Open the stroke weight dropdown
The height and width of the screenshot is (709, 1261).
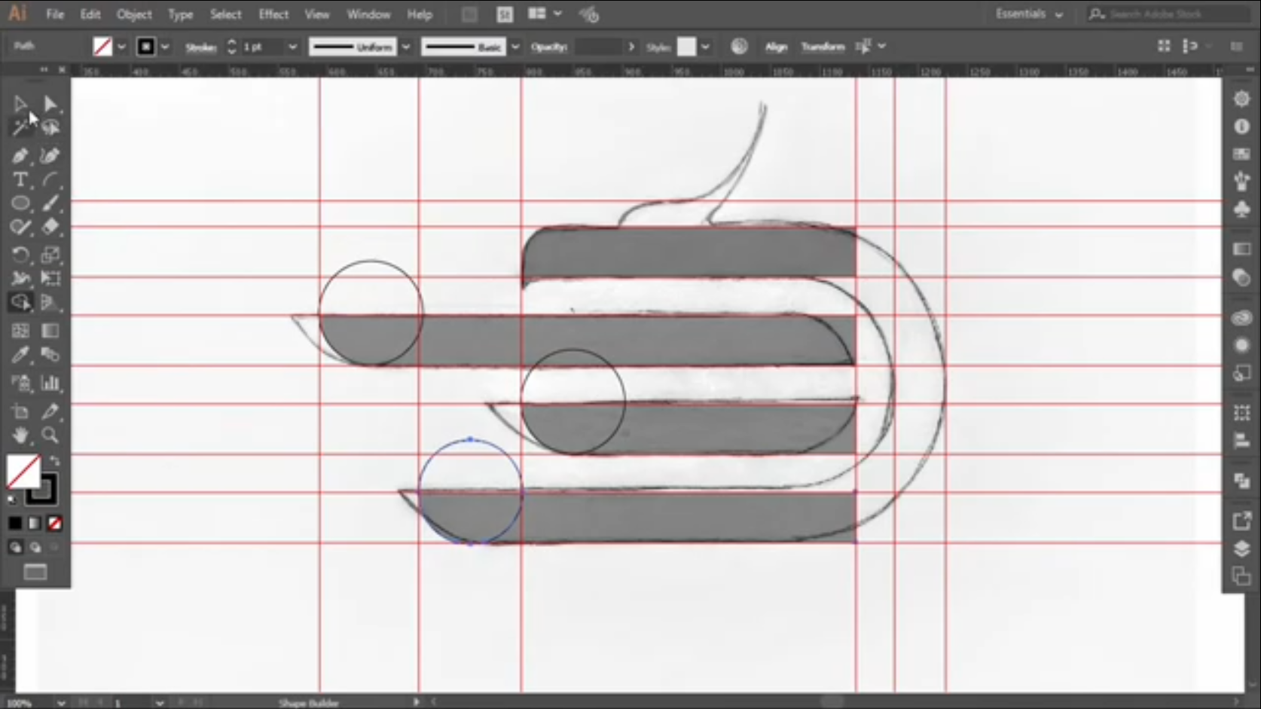coord(292,47)
